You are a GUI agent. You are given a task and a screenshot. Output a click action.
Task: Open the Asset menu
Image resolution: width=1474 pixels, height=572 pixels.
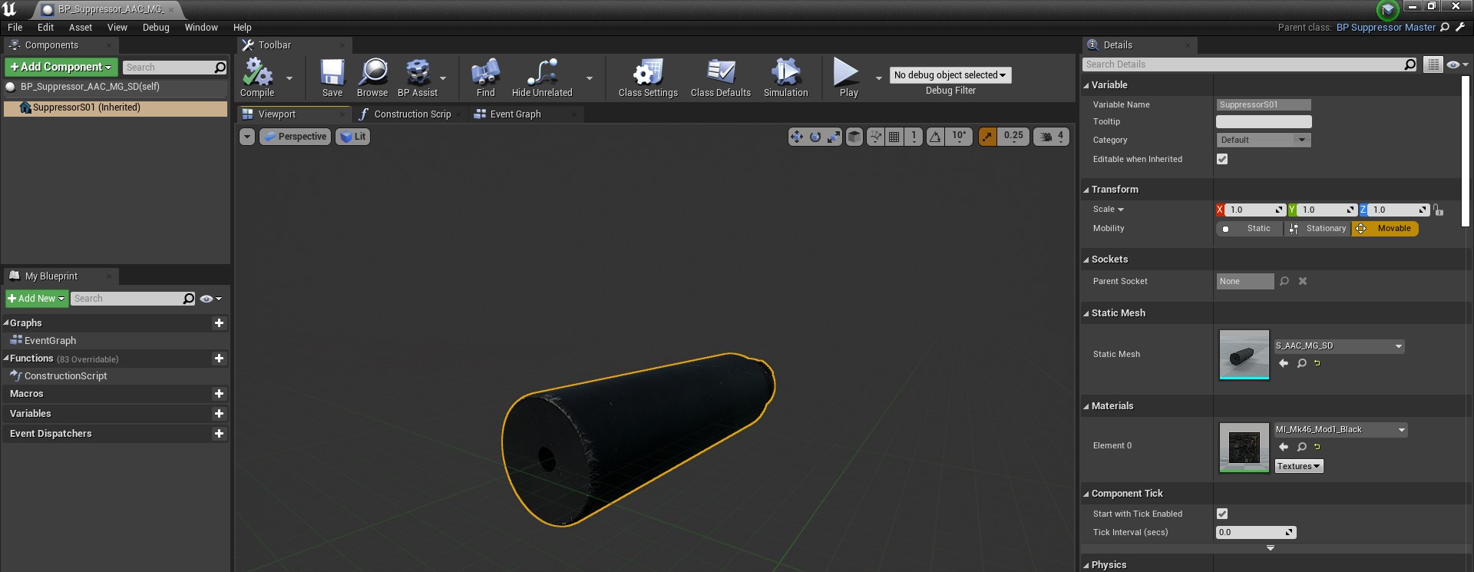[x=80, y=27]
